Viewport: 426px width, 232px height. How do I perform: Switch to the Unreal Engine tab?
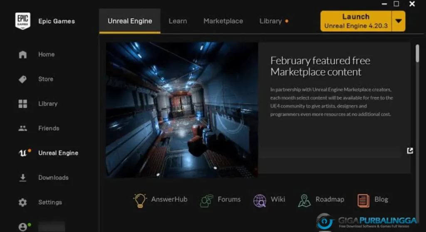[130, 21]
